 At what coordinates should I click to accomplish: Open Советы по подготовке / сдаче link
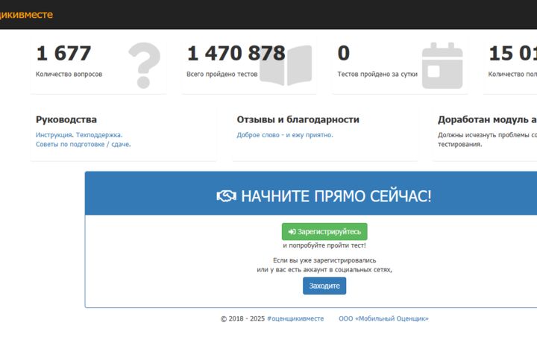click(x=83, y=144)
